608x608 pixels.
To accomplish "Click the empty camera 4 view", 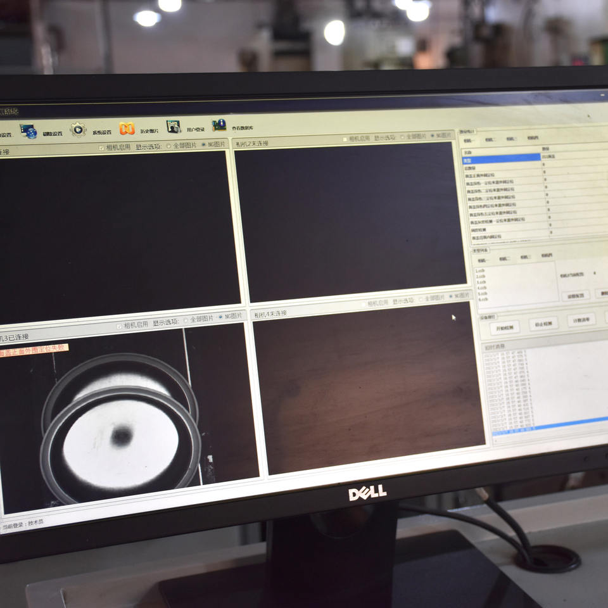I will click(x=369, y=388).
